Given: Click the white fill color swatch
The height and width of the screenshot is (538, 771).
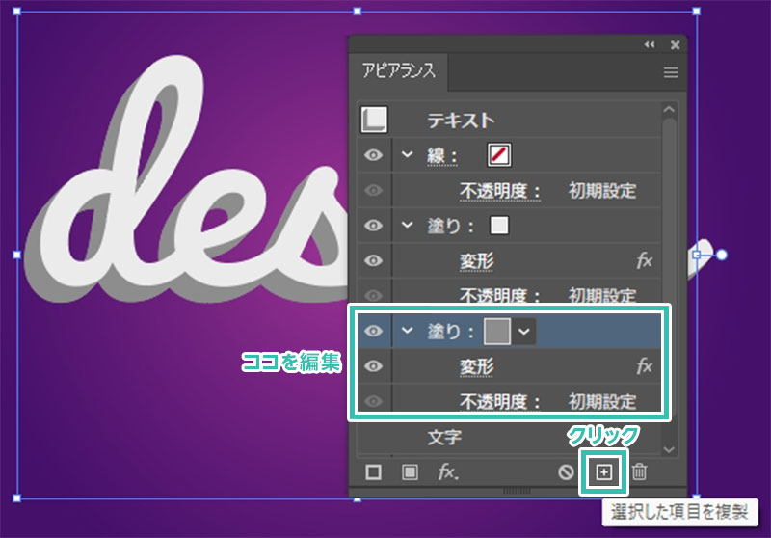Looking at the screenshot, I should click(499, 226).
